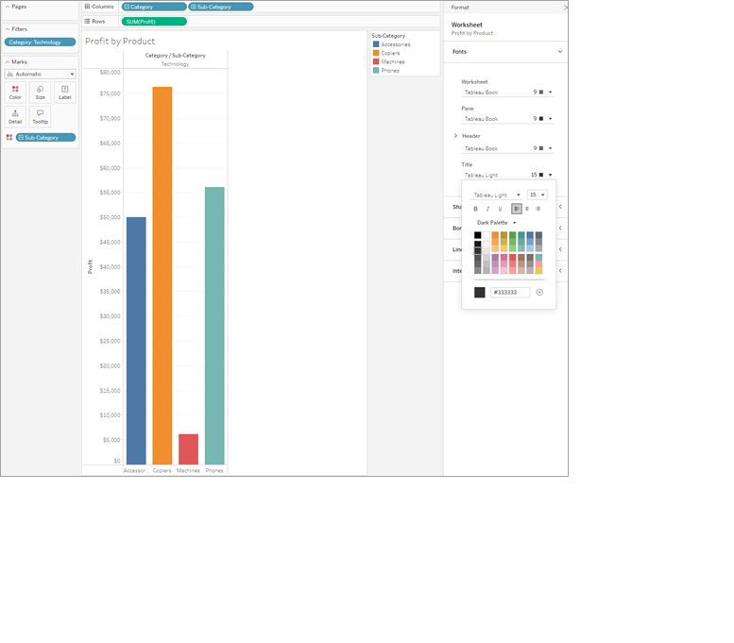
Task: Collapse the Pages card
Action: [8, 7]
